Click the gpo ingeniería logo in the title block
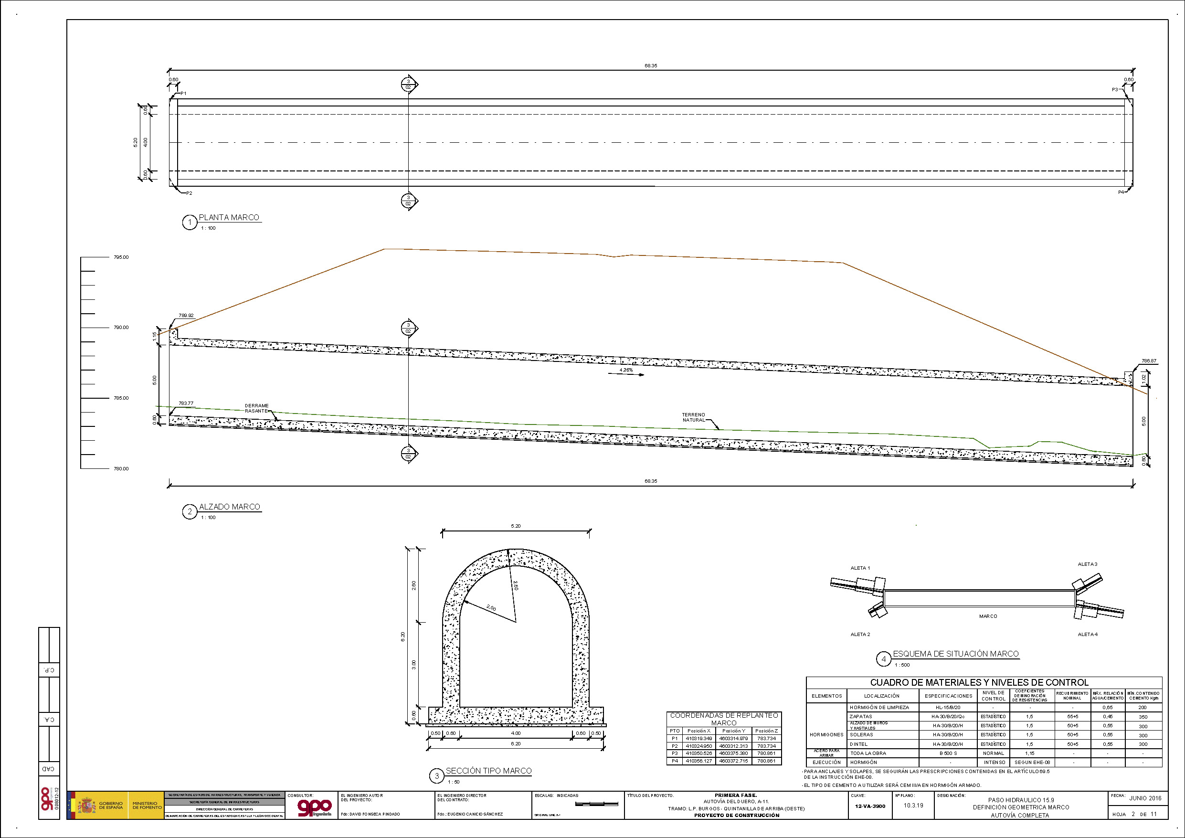This screenshot has width=1185, height=838. click(x=314, y=807)
